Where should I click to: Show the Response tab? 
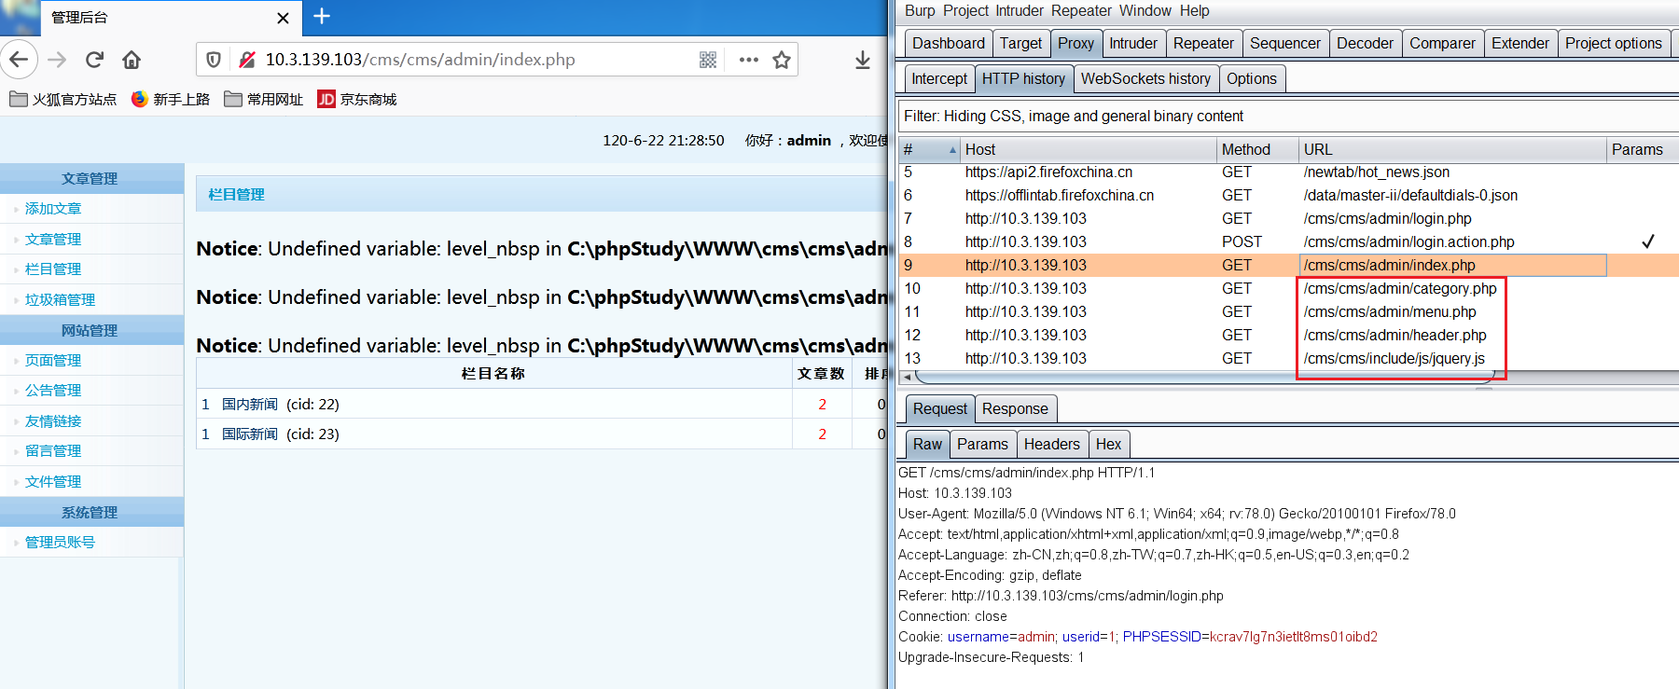[x=1015, y=409]
